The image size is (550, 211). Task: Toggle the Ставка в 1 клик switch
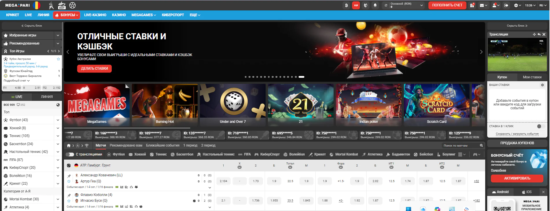(x=541, y=126)
